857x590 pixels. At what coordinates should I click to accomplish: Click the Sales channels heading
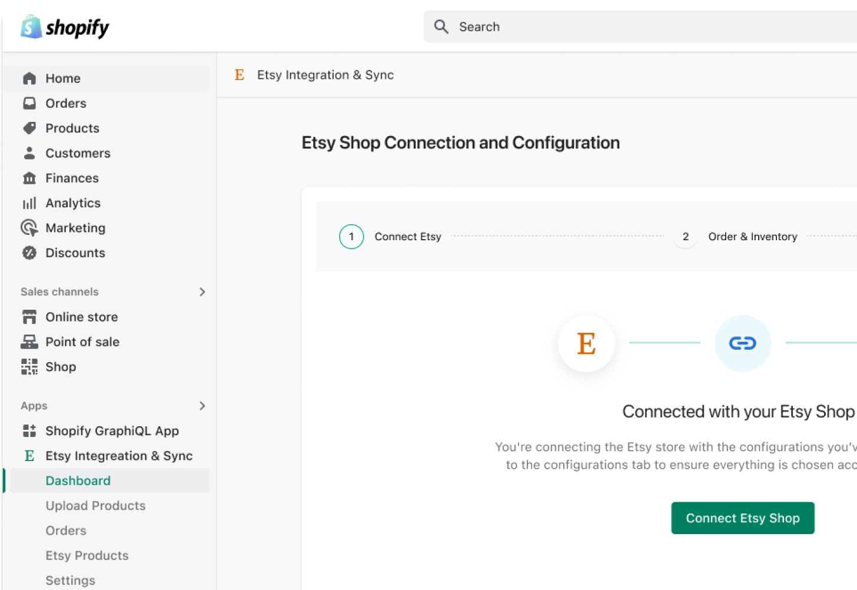tap(59, 292)
